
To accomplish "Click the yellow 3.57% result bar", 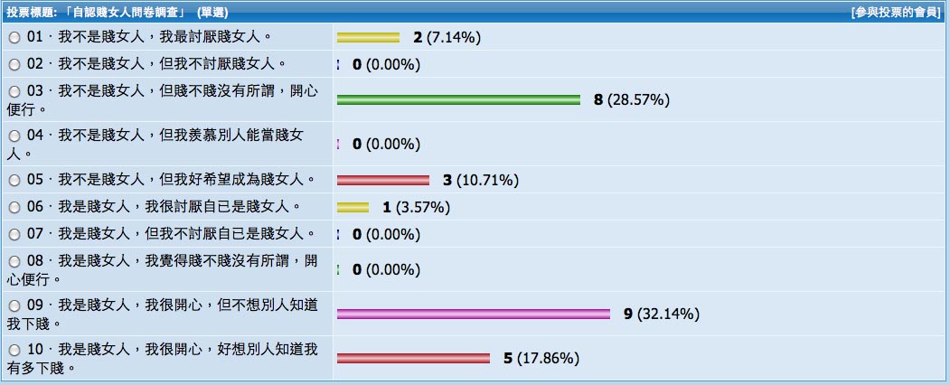I will point(353,207).
